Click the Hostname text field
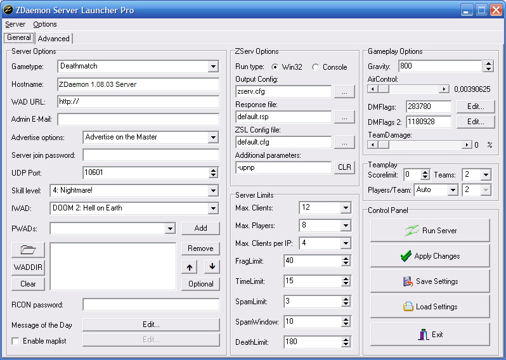The height and width of the screenshot is (360, 506). click(138, 84)
